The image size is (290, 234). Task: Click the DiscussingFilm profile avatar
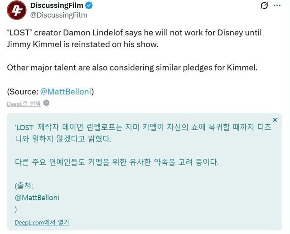(x=16, y=10)
